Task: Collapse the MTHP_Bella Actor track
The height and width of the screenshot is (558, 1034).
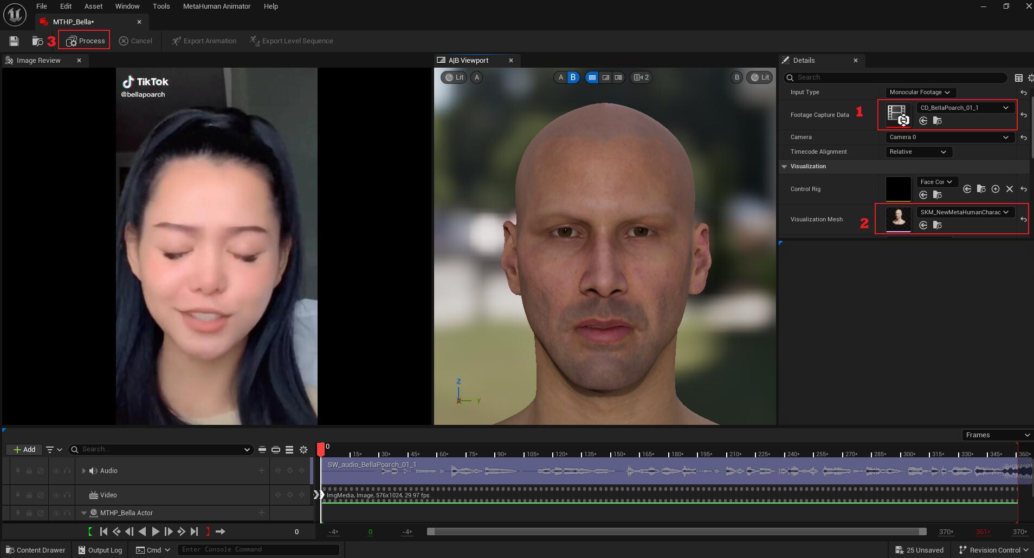Action: click(x=84, y=513)
